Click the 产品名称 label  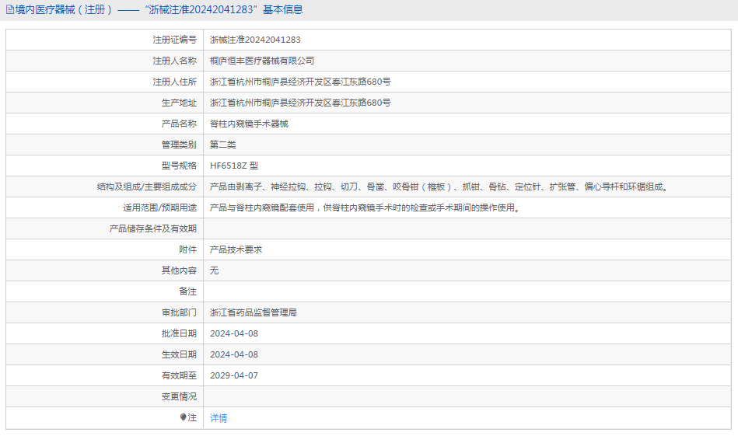point(179,124)
